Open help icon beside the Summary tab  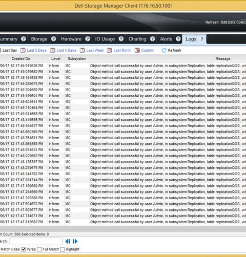click(24, 39)
